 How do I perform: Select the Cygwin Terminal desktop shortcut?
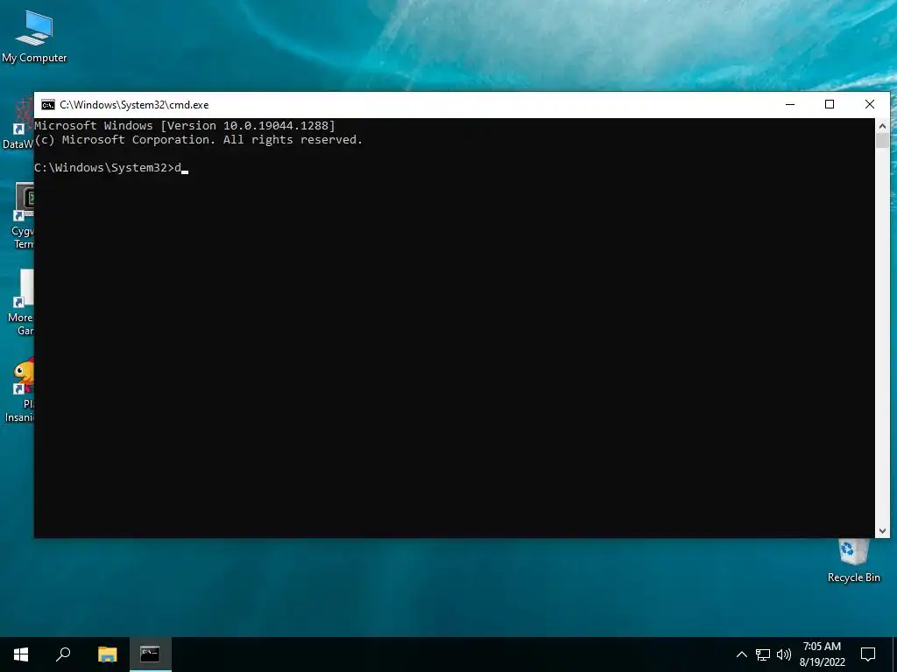click(23, 217)
